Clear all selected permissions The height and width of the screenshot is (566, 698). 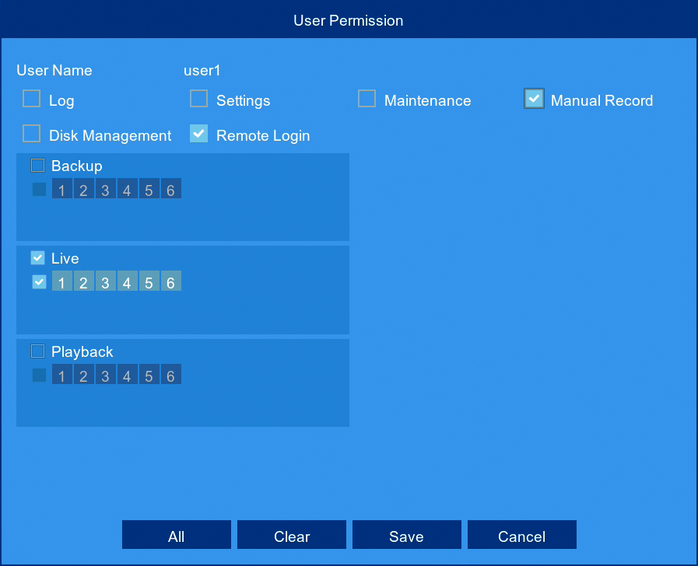[292, 535]
